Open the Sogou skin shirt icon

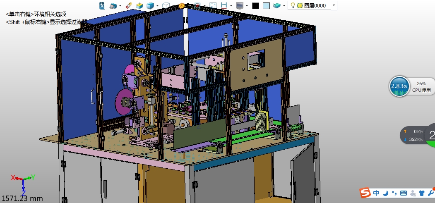[422, 193]
